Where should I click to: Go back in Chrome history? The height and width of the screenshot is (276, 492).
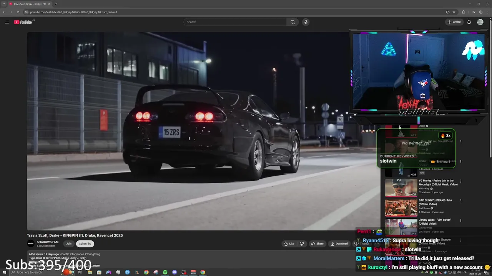[4, 12]
